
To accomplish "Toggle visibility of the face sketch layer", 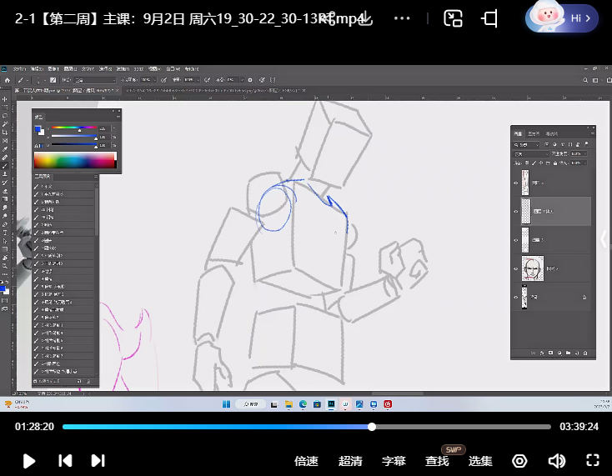I will (x=516, y=268).
